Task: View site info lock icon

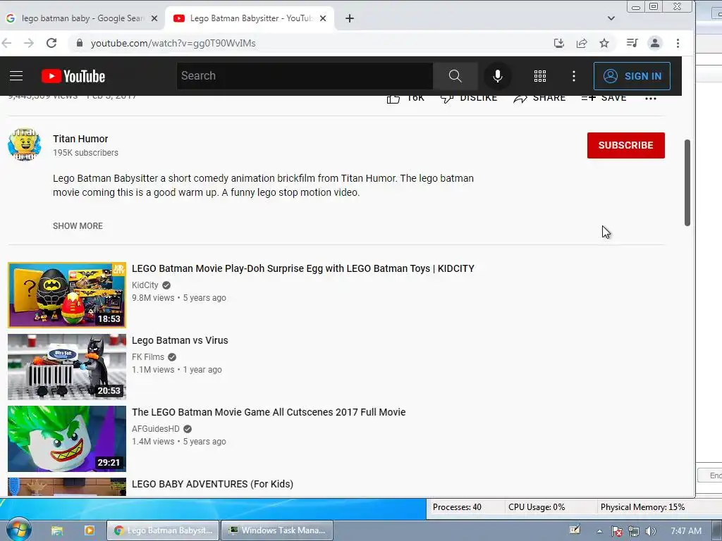Action: [80, 43]
